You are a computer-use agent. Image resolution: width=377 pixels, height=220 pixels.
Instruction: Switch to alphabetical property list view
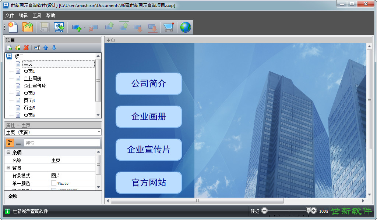pos(18,143)
